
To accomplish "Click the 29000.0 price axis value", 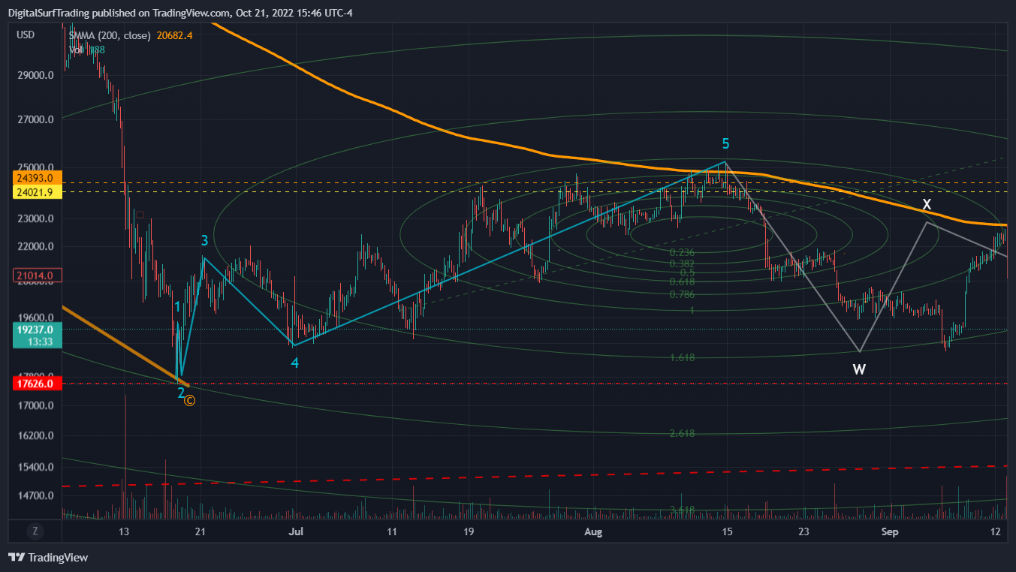I will click(x=35, y=76).
